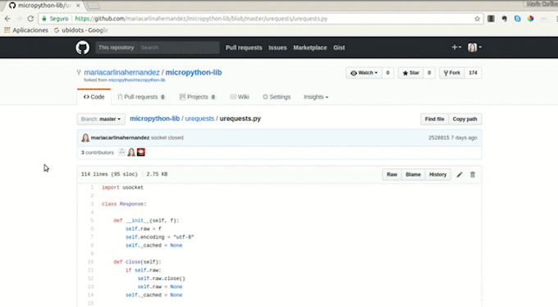The image size is (558, 307).
Task: Click the fork count 174
Action: (x=473, y=73)
